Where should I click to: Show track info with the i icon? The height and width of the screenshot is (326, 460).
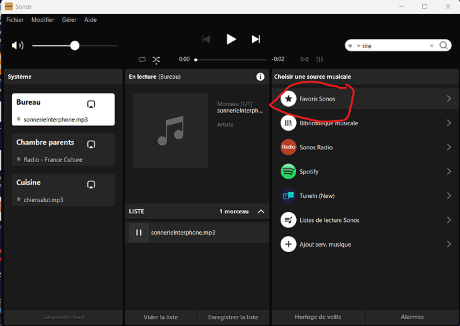pyautogui.click(x=260, y=77)
